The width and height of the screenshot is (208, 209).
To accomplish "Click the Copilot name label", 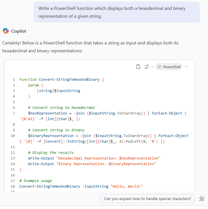I will (x=19, y=31).
